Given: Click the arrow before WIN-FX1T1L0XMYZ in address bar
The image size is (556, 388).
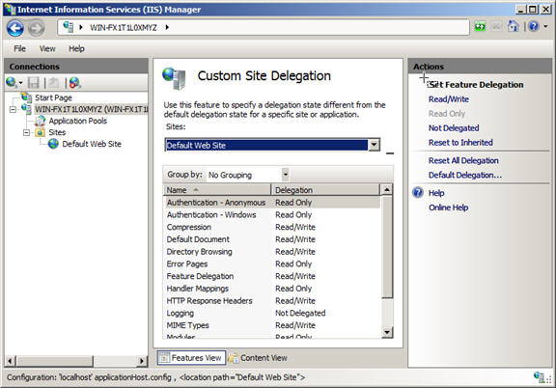Looking at the screenshot, I should (x=81, y=27).
